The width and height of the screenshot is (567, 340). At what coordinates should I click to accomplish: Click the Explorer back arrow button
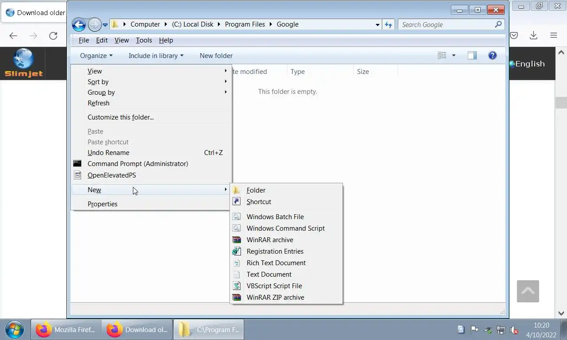click(x=79, y=25)
